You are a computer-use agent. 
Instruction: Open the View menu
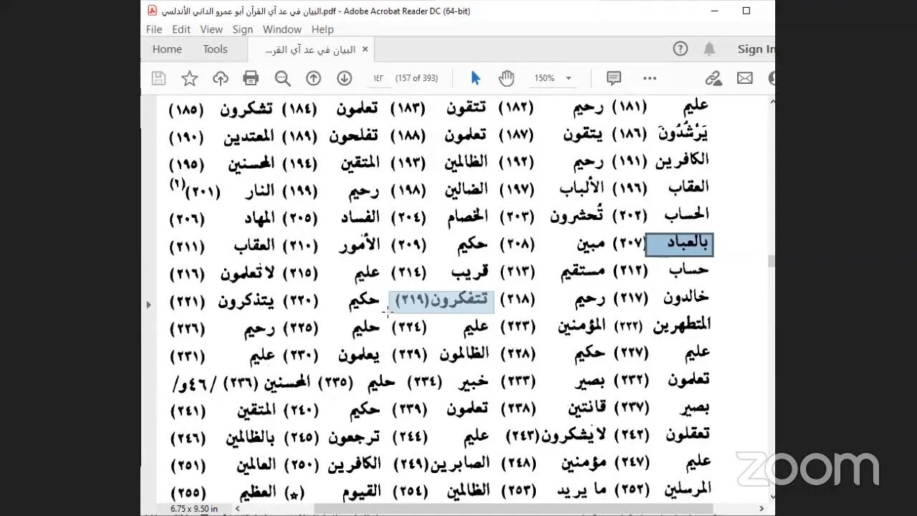[211, 29]
